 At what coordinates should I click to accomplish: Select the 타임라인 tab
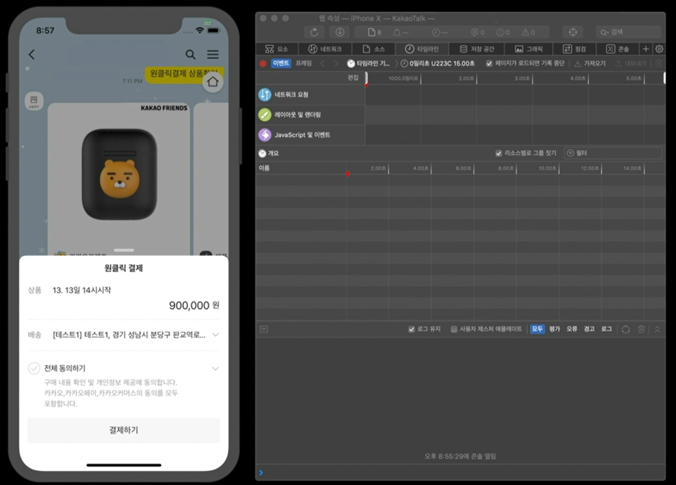pos(421,49)
